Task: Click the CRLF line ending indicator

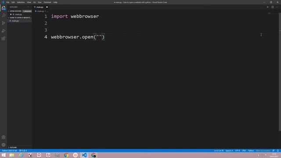Action: (244, 151)
